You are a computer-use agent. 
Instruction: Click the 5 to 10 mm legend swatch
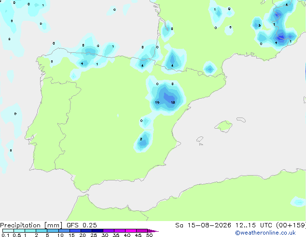coord(53,231)
